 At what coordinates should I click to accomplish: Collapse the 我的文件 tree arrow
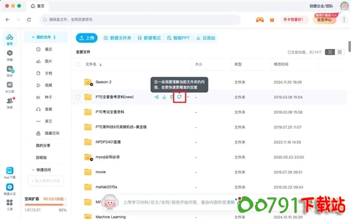pos(33,37)
